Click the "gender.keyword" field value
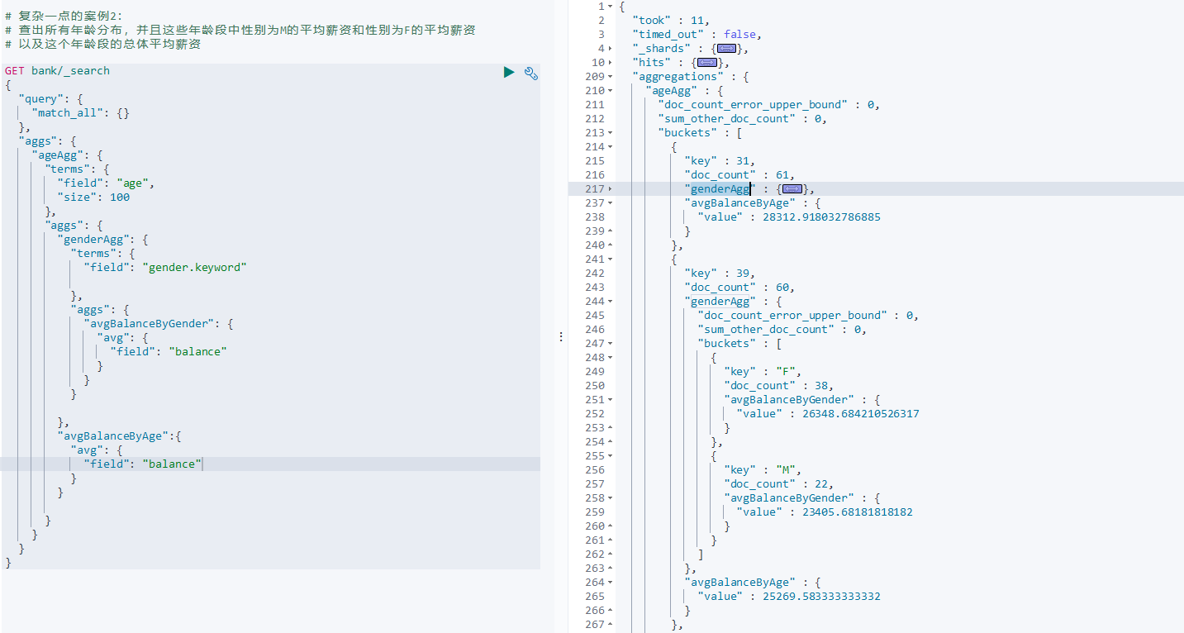This screenshot has width=1184, height=633. point(195,268)
